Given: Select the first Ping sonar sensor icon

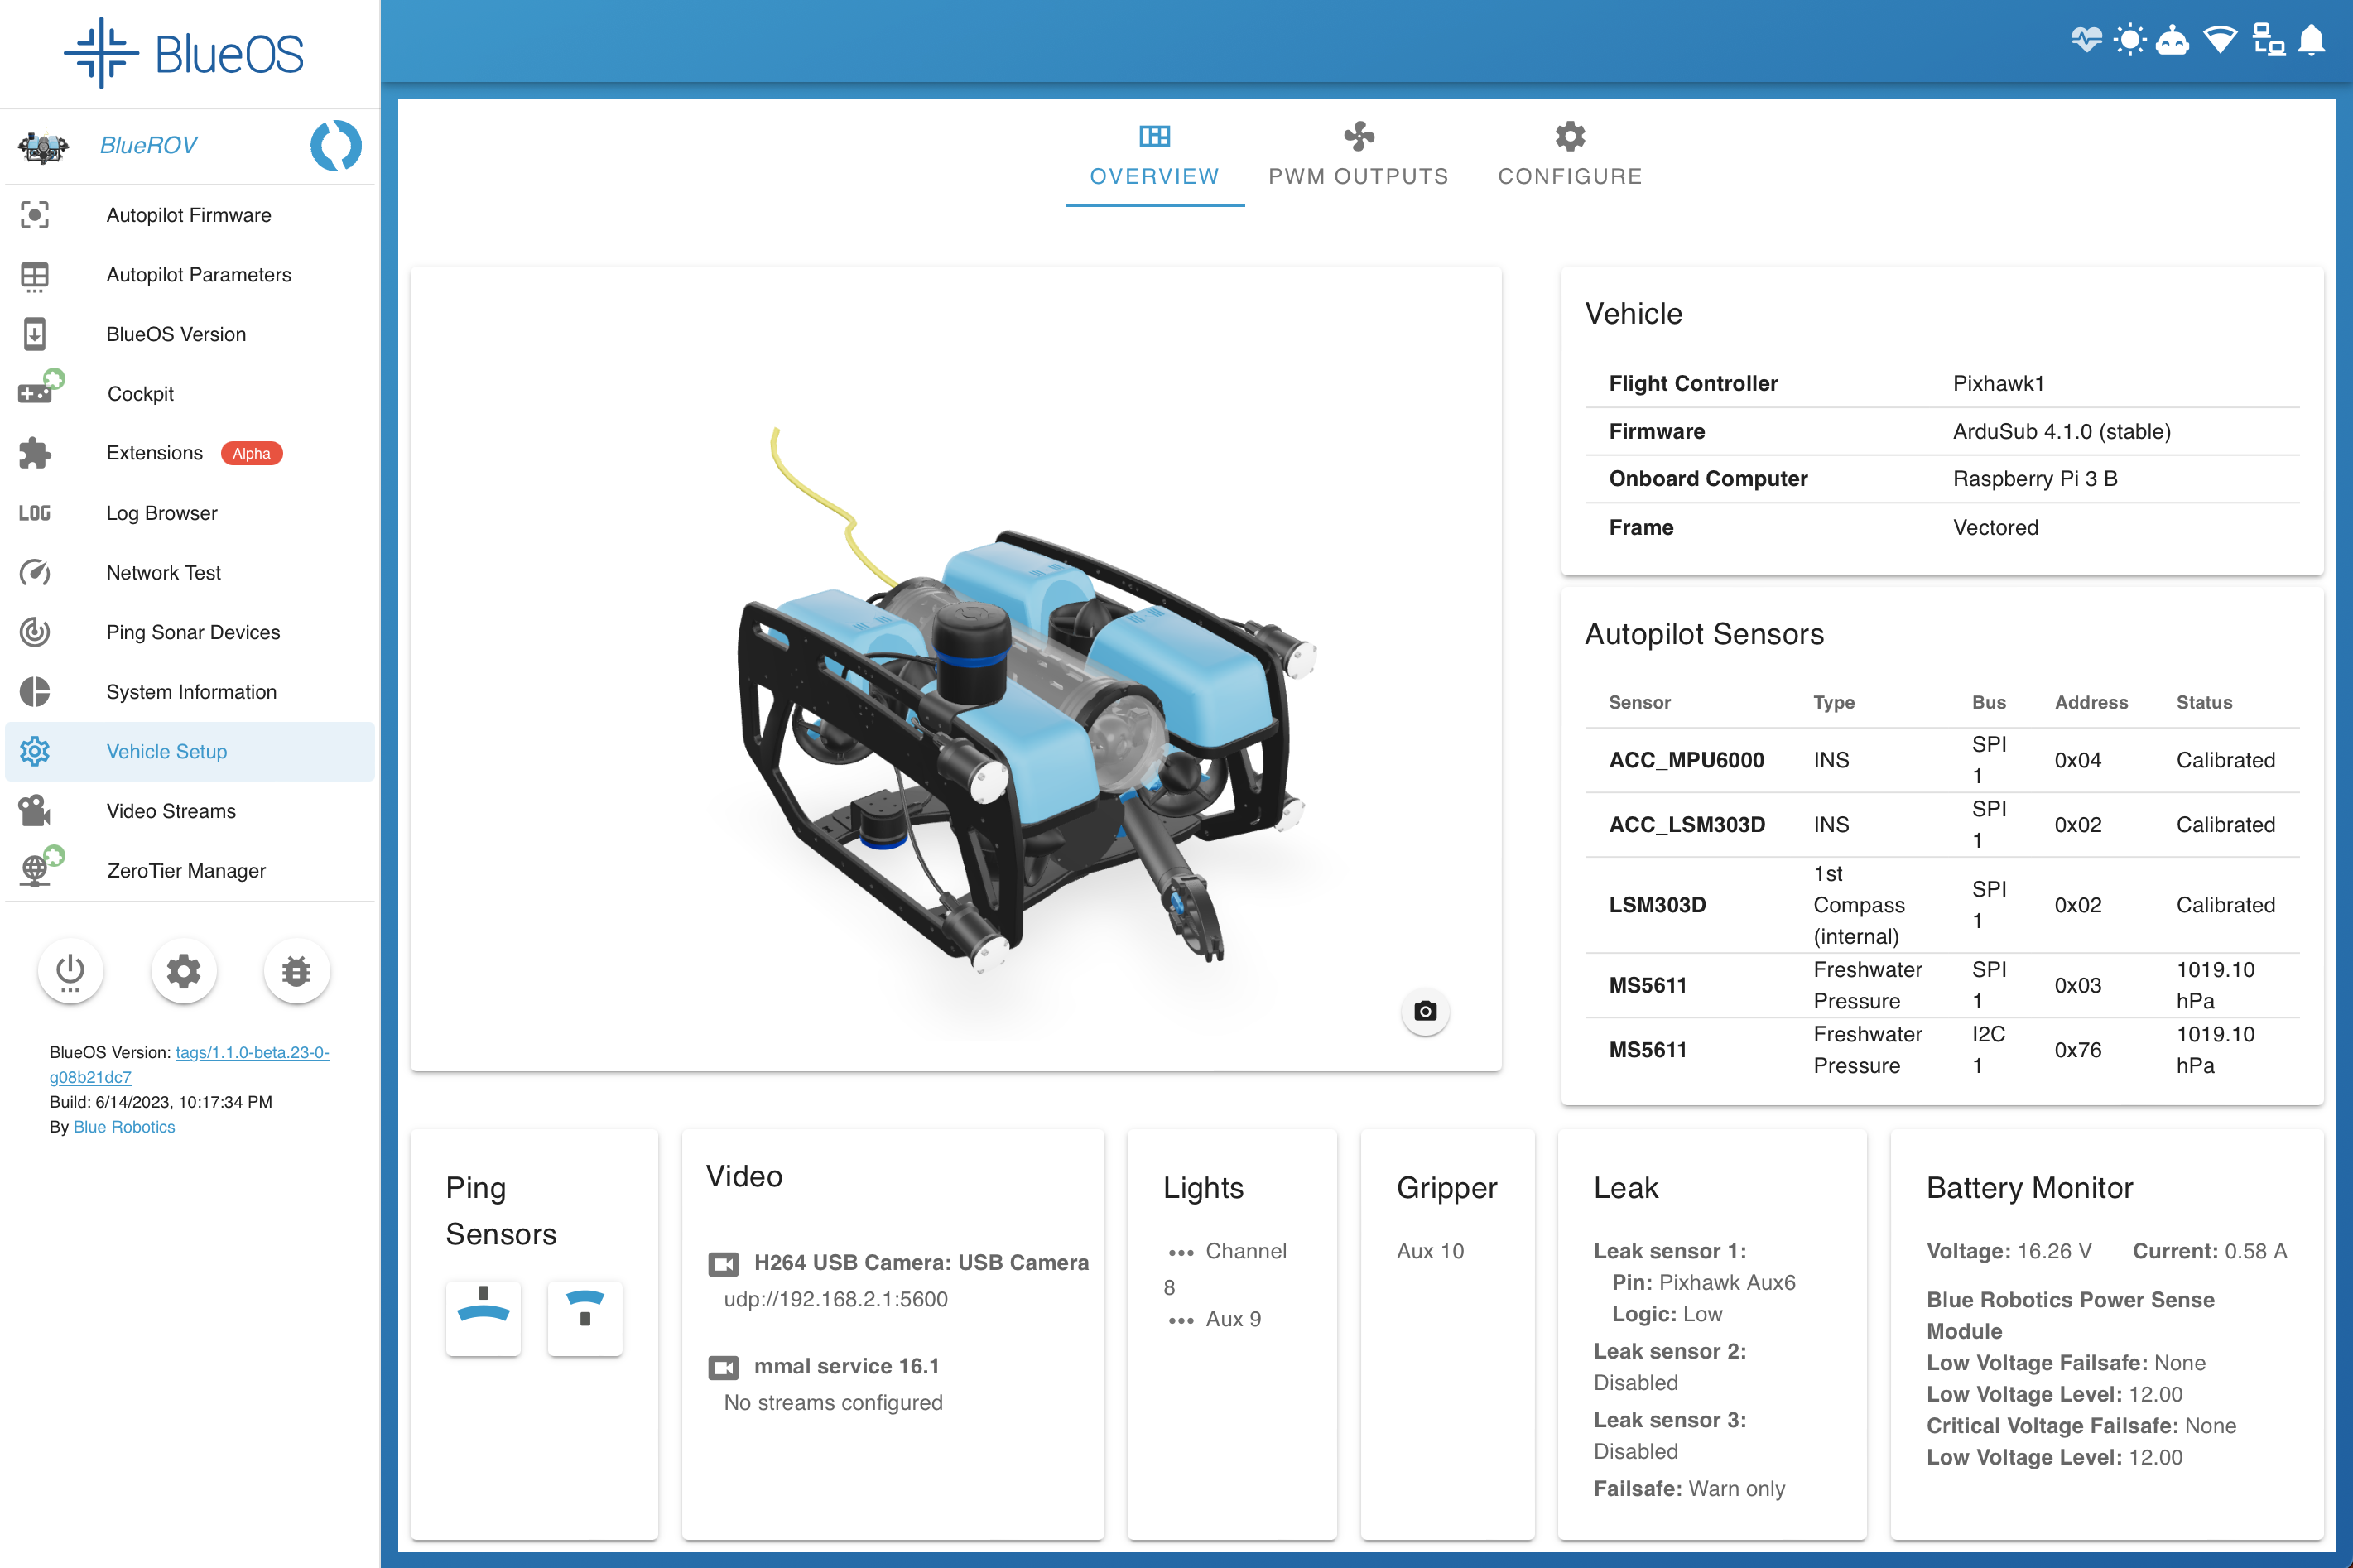Looking at the screenshot, I should coord(483,1318).
